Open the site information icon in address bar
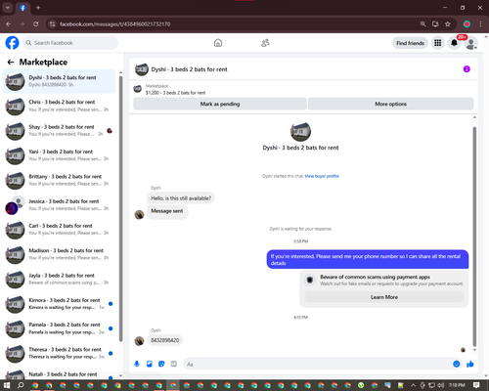Image resolution: width=489 pixels, height=391 pixels. point(52,24)
